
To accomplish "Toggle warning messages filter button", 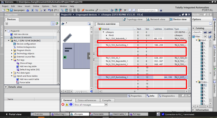I will coord(67,104).
